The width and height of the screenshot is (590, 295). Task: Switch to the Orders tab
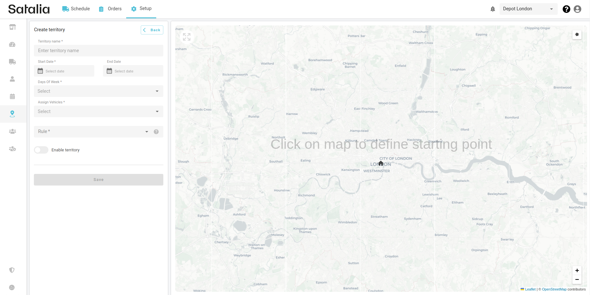pos(110,9)
